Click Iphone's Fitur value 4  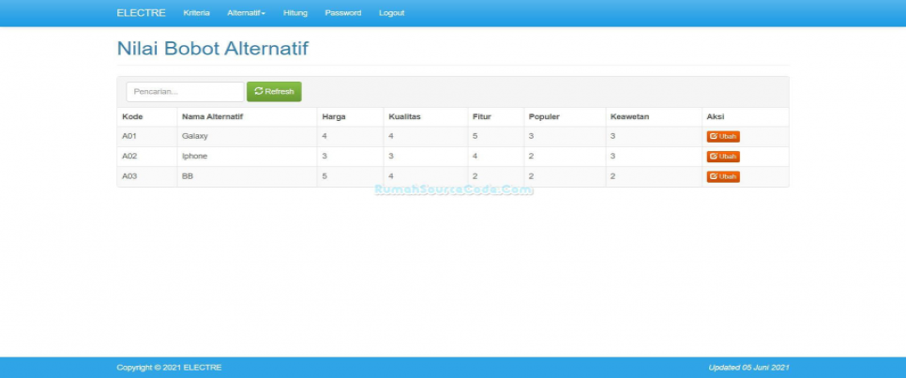tap(475, 156)
